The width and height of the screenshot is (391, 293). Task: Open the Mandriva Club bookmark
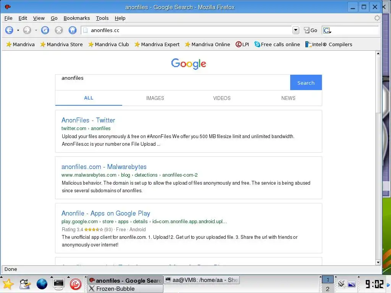tap(108, 44)
